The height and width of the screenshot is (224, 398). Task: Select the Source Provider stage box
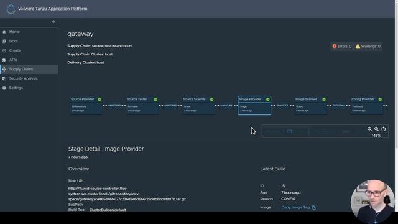86,105
